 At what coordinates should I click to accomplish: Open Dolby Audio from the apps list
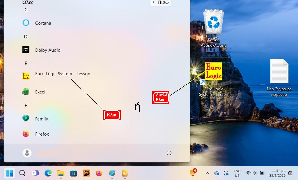[x=47, y=50]
